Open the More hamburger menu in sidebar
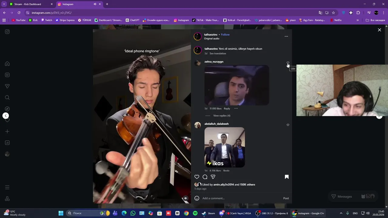Image resolution: width=388 pixels, height=218 pixels. [x=7, y=187]
